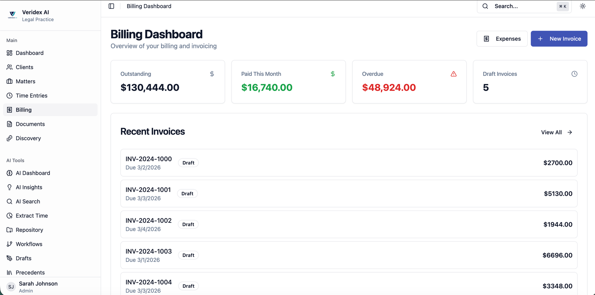Click the Time Entries clock icon

point(10,96)
